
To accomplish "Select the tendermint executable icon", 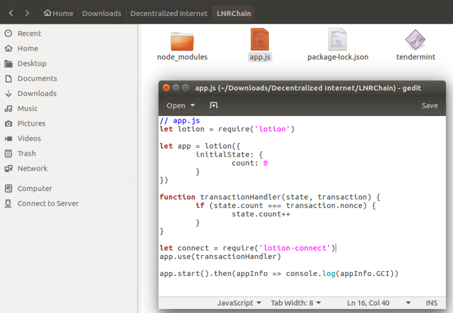I will (415, 40).
